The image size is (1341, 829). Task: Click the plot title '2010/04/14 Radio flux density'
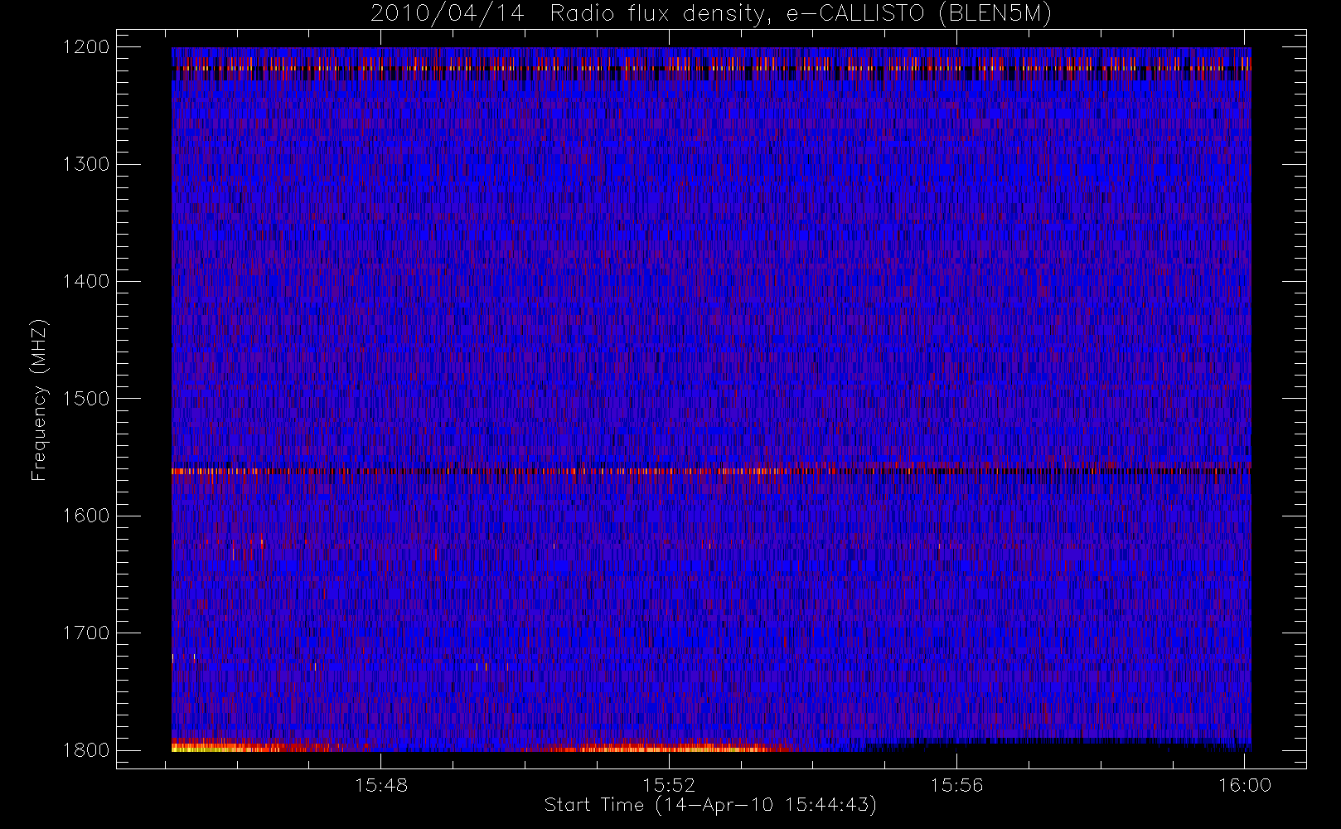click(710, 14)
